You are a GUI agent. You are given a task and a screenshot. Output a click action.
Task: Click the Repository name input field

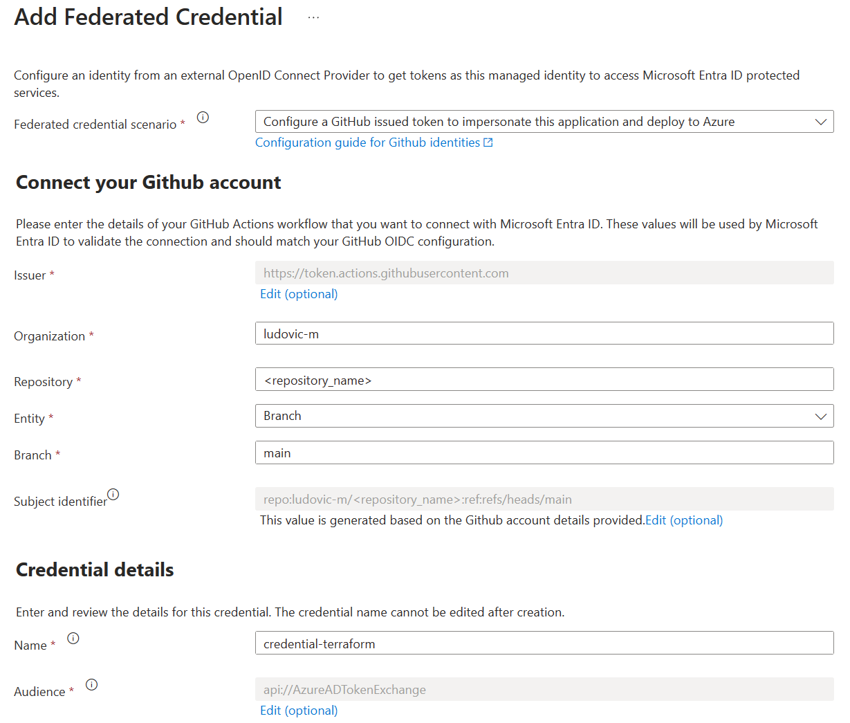(x=544, y=380)
